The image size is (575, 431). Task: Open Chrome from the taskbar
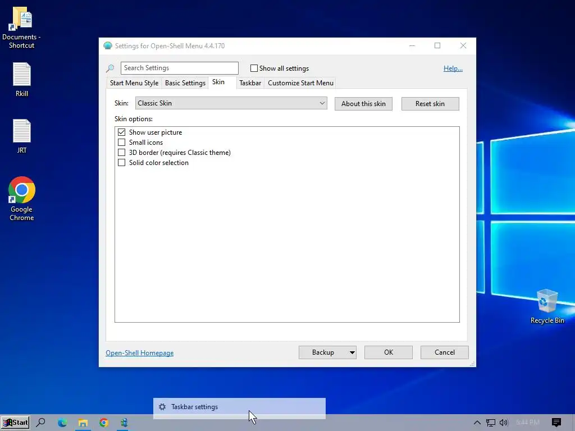point(104,423)
